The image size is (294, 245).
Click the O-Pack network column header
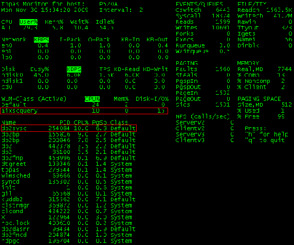(99, 40)
